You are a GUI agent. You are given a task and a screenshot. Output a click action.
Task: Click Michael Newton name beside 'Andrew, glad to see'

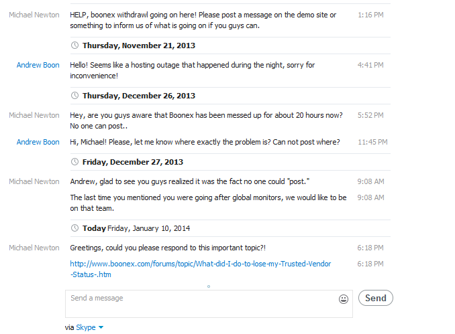[34, 181]
